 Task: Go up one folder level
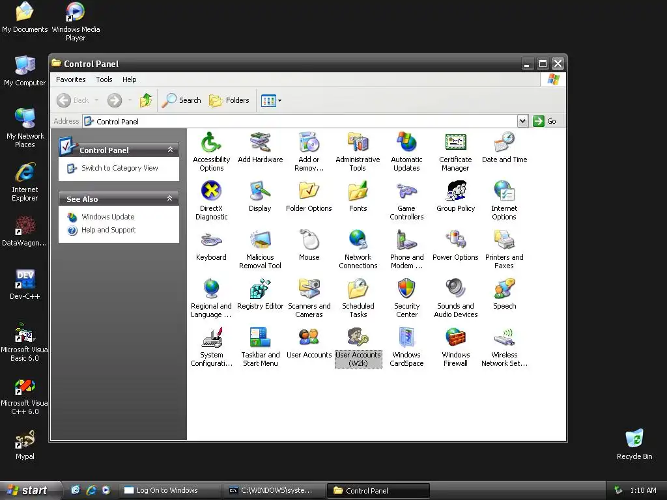pyautogui.click(x=146, y=100)
